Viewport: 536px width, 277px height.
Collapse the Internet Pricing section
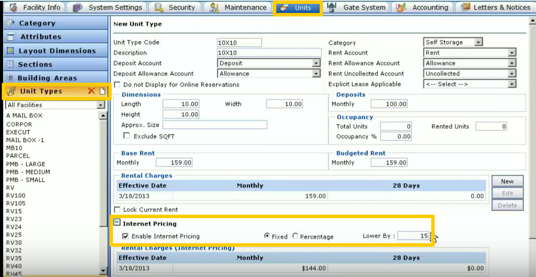(x=116, y=222)
